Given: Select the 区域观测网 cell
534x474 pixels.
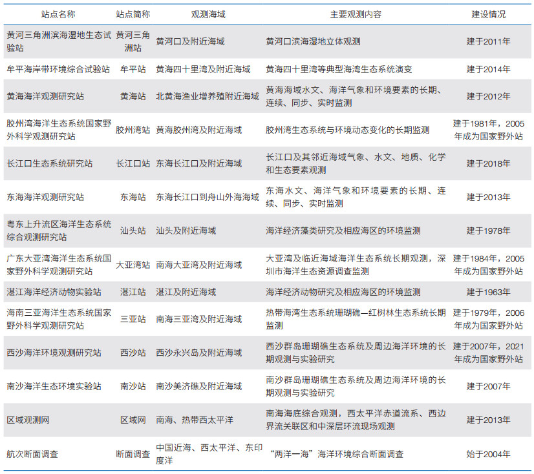Looking at the screenshot, I should click(x=28, y=420).
